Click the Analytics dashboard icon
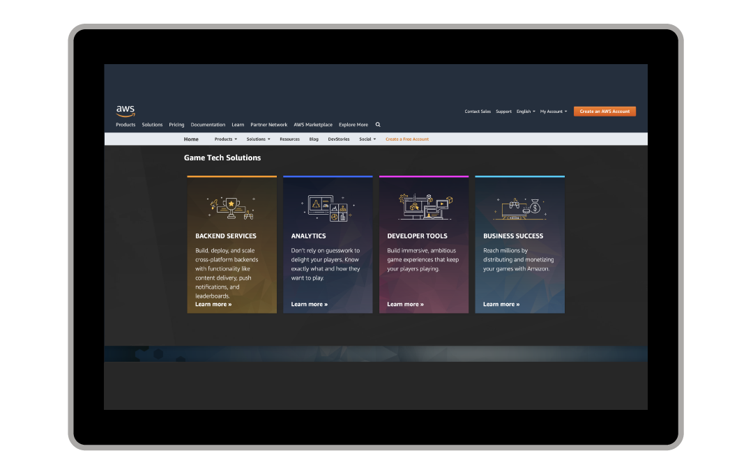753x474 pixels. point(328,208)
